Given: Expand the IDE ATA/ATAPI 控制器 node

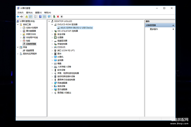Looking at the screenshot, I should [52, 31].
